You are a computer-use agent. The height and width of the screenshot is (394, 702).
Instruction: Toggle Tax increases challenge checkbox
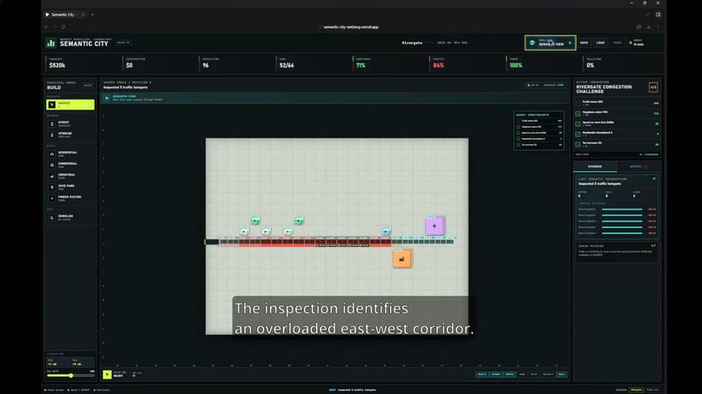coord(578,144)
